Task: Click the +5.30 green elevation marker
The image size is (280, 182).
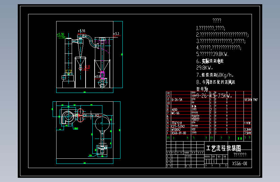Action: pyautogui.click(x=60, y=34)
